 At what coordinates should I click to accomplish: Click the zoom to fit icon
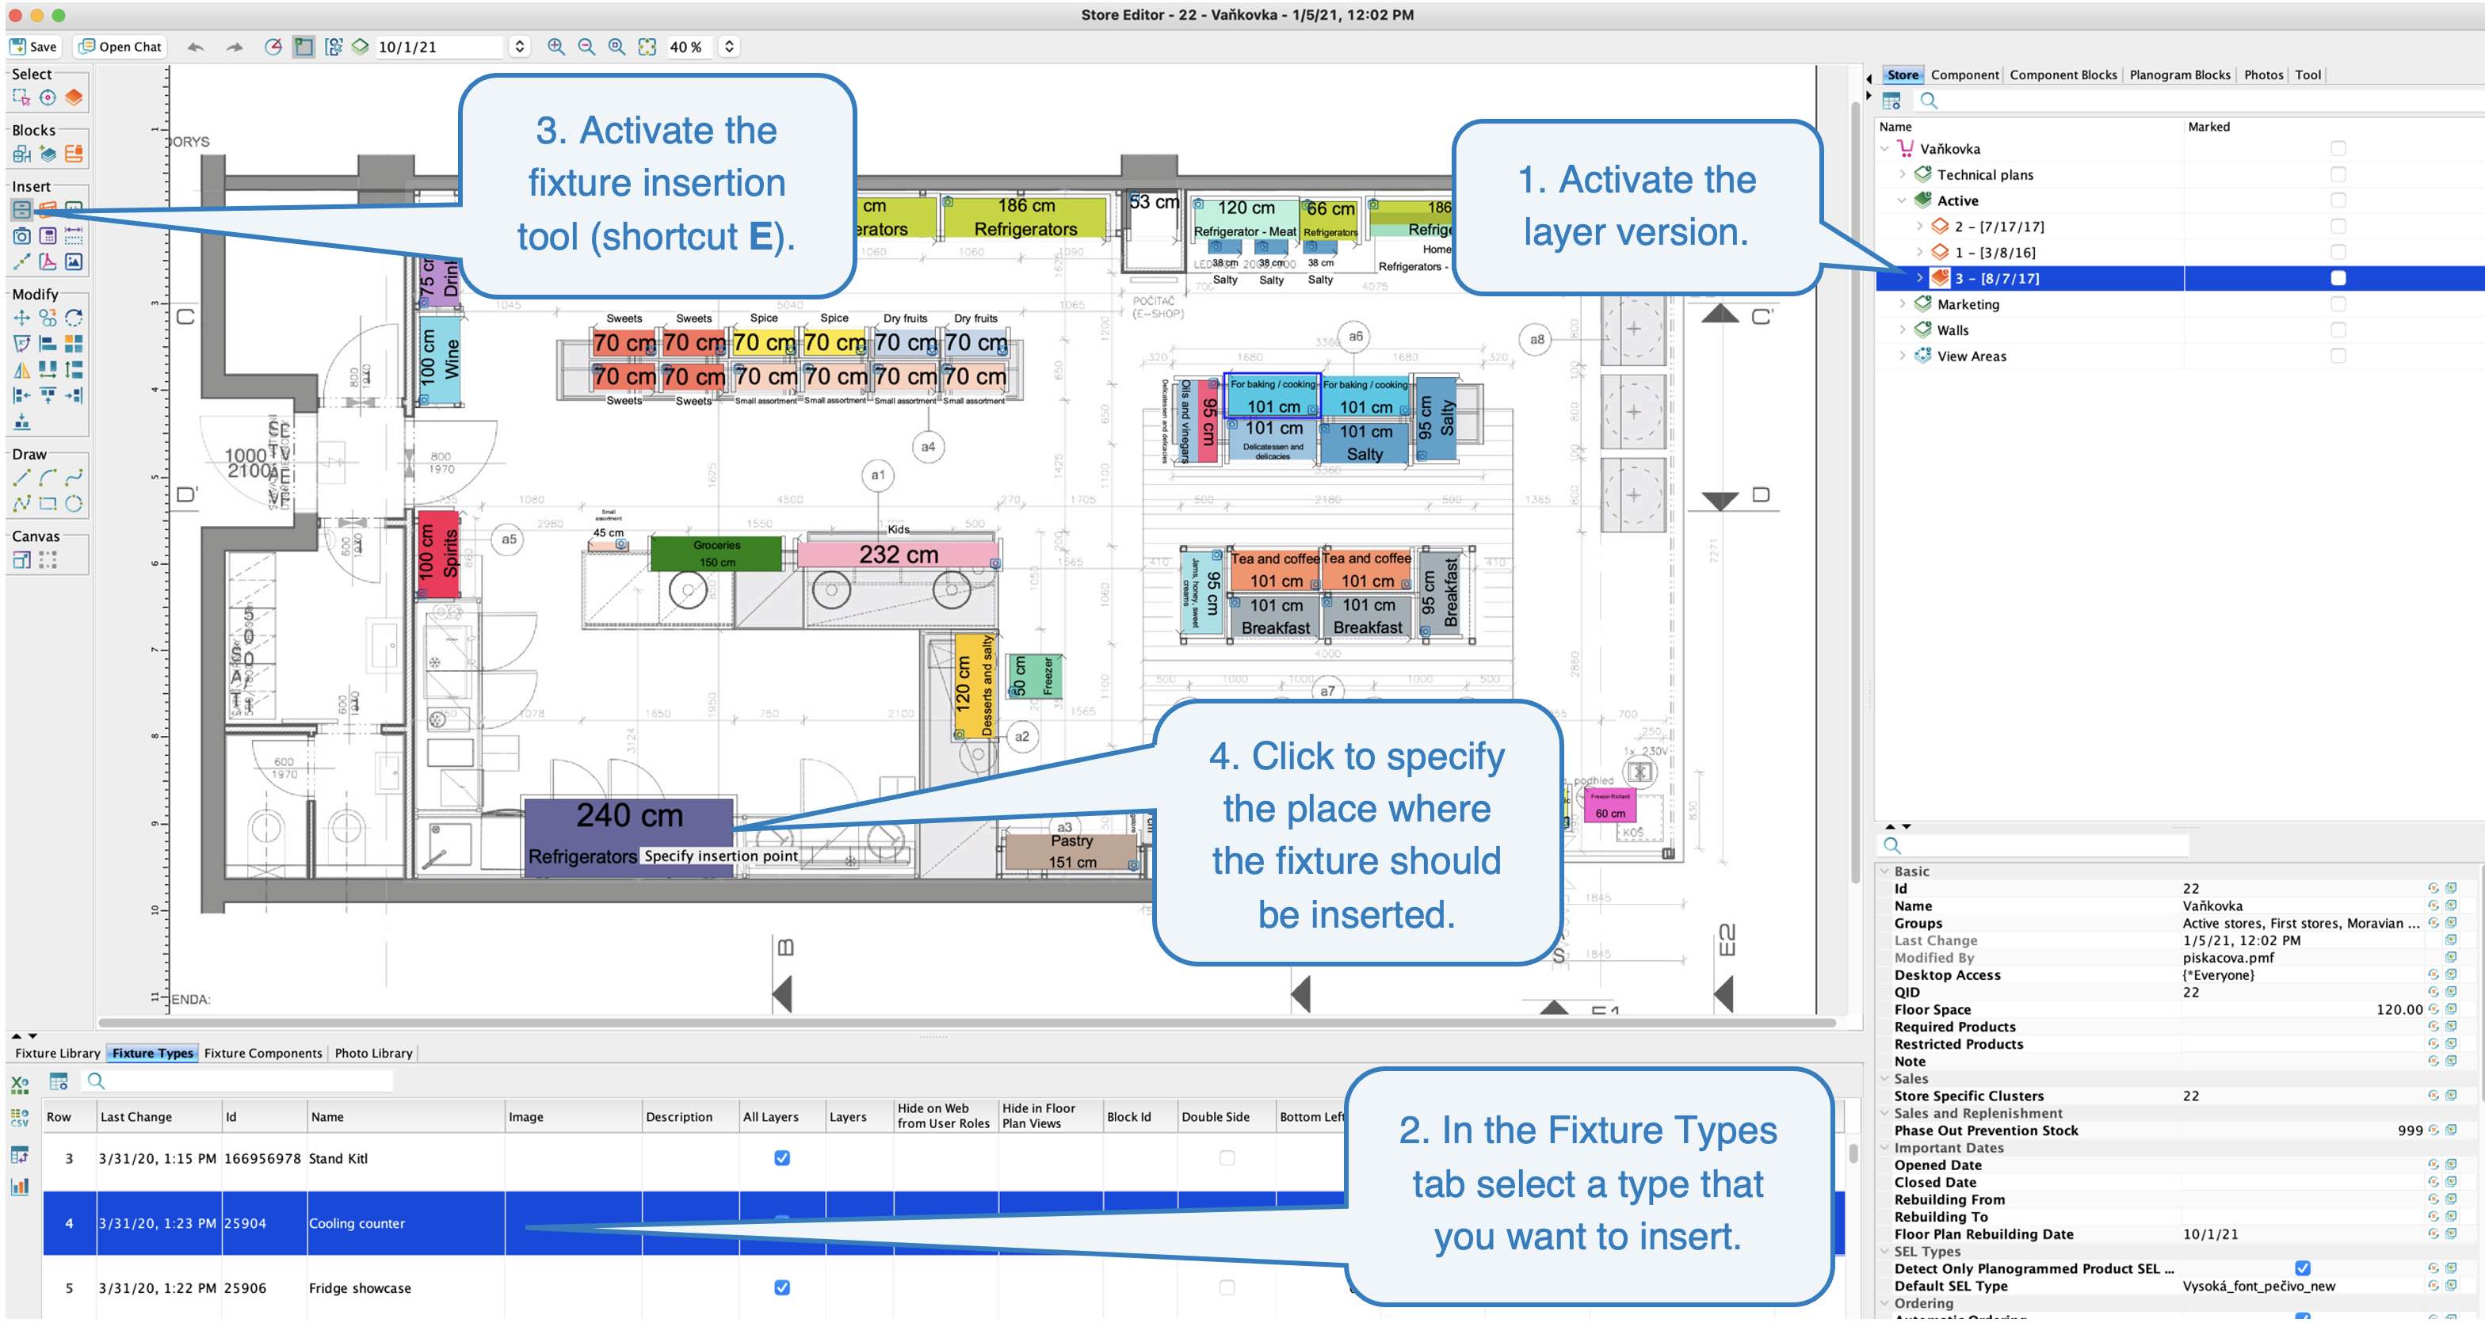[647, 46]
